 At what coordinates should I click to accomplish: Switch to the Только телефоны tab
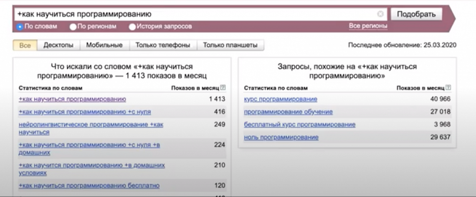pos(163,45)
